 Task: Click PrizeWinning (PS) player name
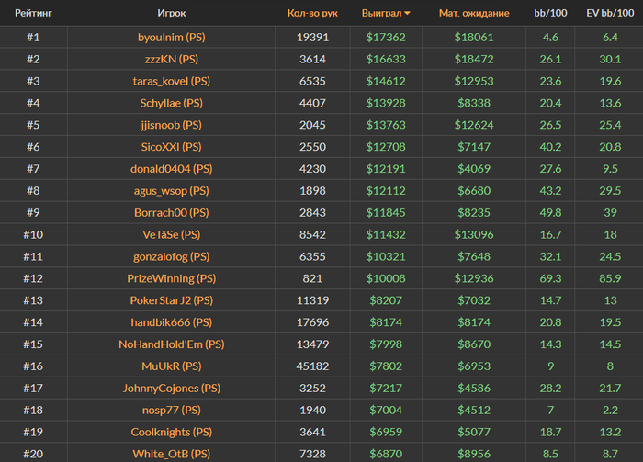[172, 278]
